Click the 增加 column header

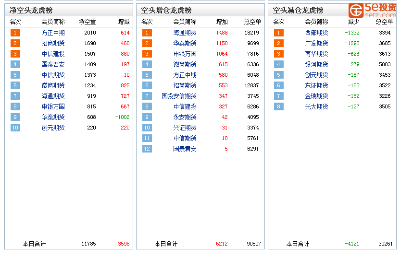click(222, 22)
